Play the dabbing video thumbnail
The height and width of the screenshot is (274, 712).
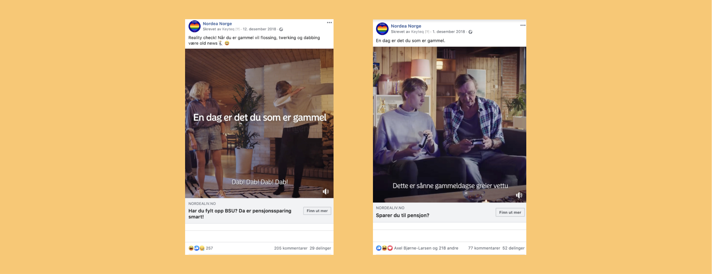point(259,123)
